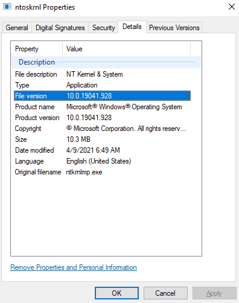Select the Details tab

(132, 27)
